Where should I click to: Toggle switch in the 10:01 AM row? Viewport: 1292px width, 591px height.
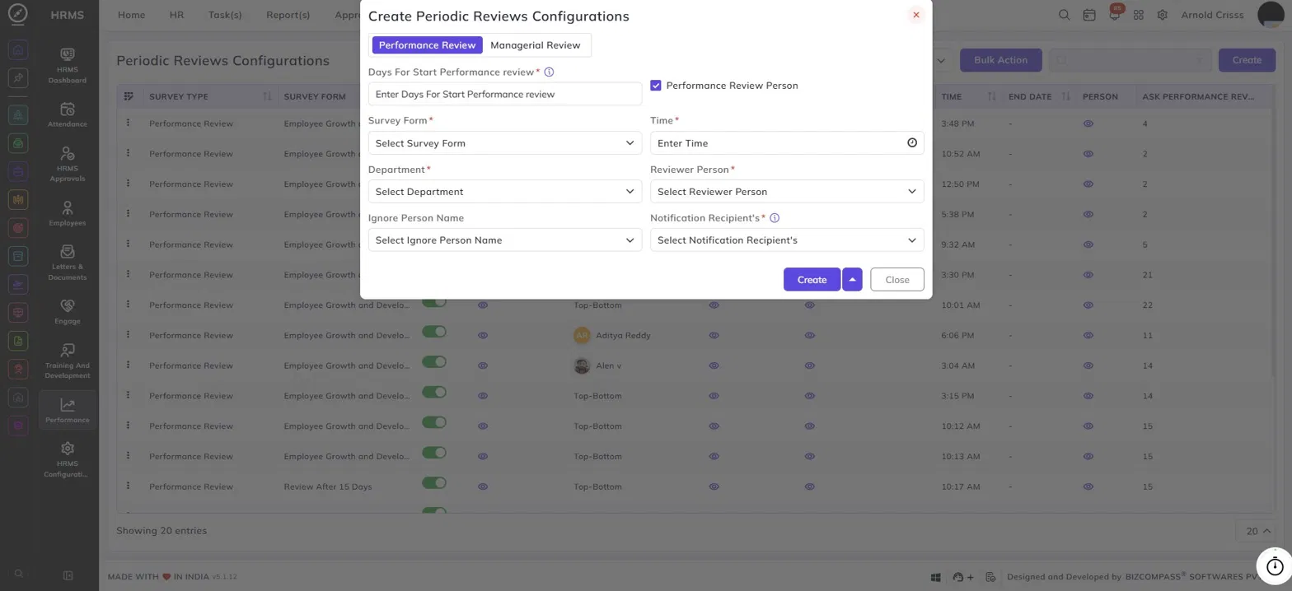(x=434, y=300)
